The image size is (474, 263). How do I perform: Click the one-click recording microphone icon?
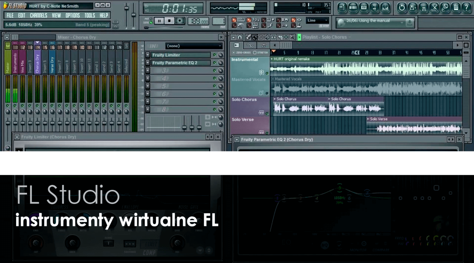(445, 8)
